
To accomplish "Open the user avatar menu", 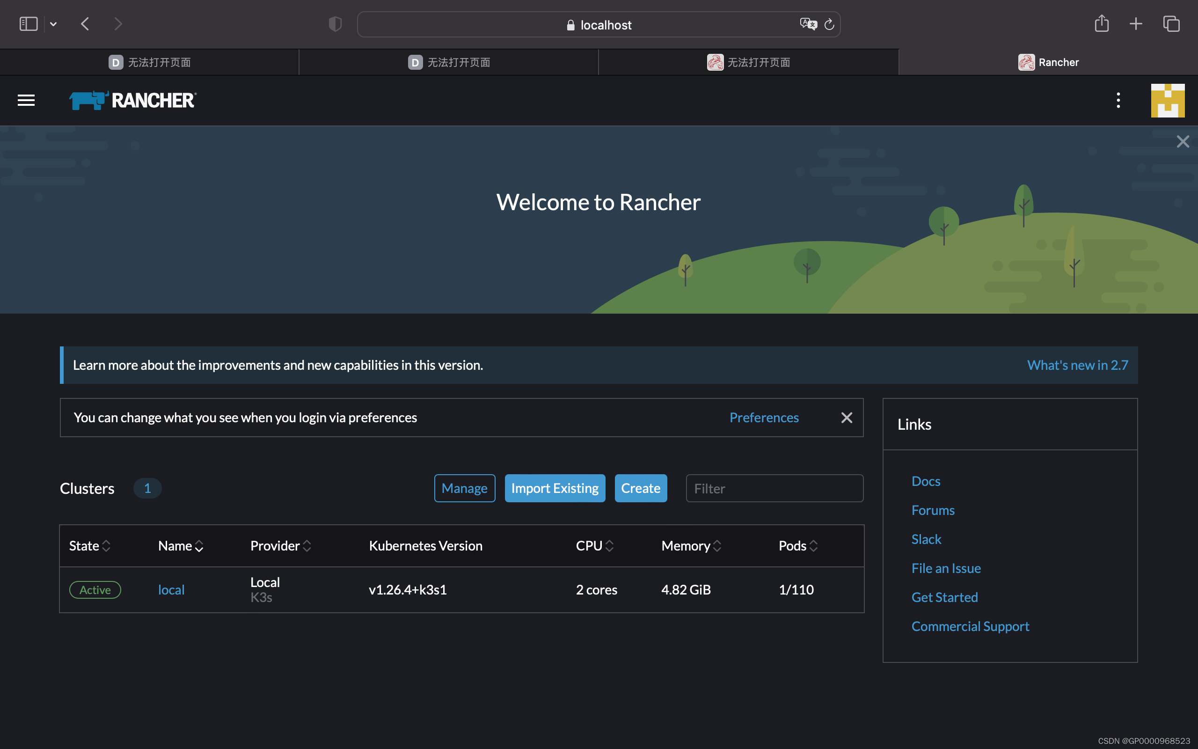I will (1167, 101).
